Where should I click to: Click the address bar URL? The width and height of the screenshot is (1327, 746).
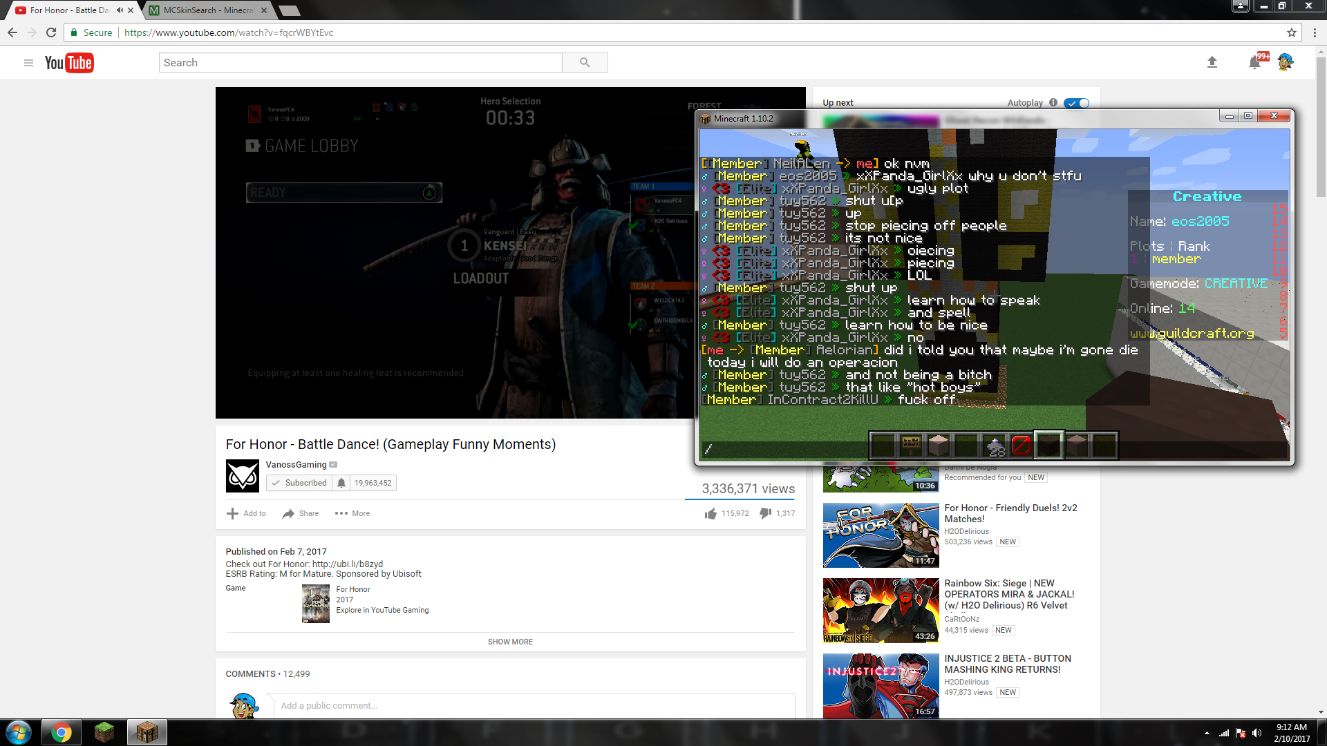click(229, 32)
